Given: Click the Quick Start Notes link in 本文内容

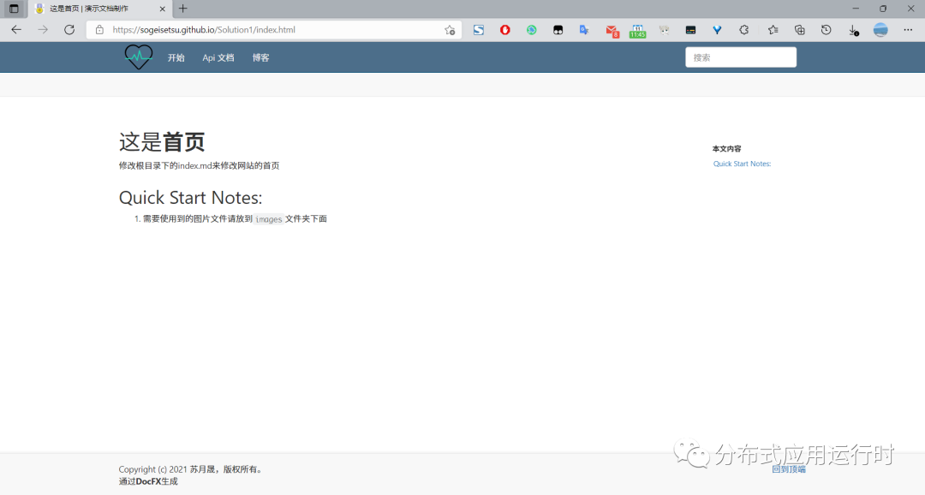Looking at the screenshot, I should 742,163.
